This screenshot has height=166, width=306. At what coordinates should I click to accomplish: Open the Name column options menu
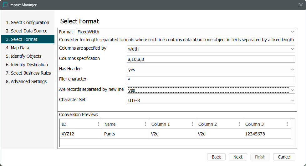pyautogui.click(x=145, y=124)
